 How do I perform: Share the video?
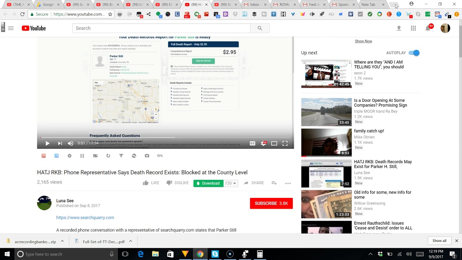(253, 183)
